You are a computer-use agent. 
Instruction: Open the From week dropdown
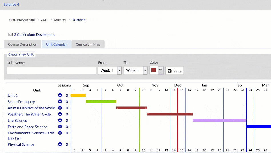[x=119, y=71]
